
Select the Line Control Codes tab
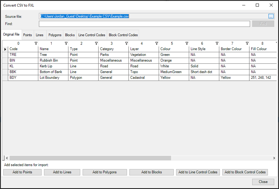(92, 35)
